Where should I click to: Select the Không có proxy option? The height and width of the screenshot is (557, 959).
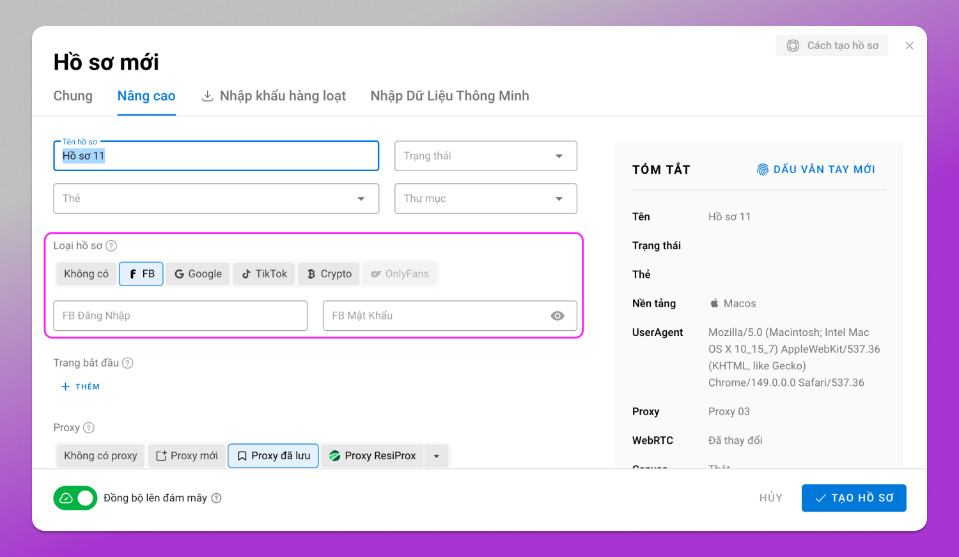[100, 456]
